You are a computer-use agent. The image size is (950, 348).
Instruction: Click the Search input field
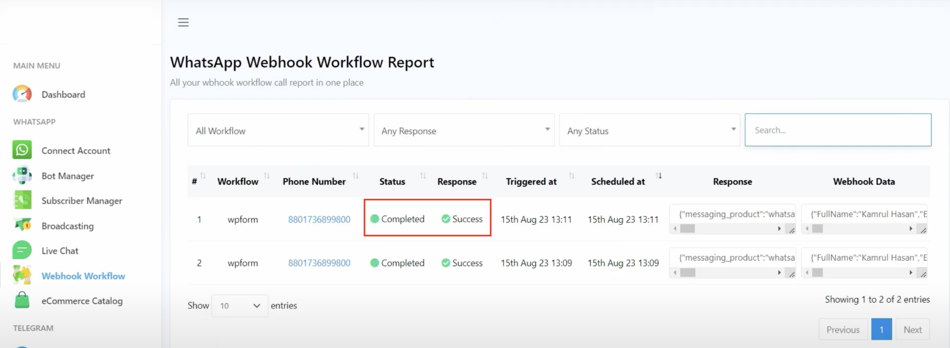pyautogui.click(x=838, y=130)
